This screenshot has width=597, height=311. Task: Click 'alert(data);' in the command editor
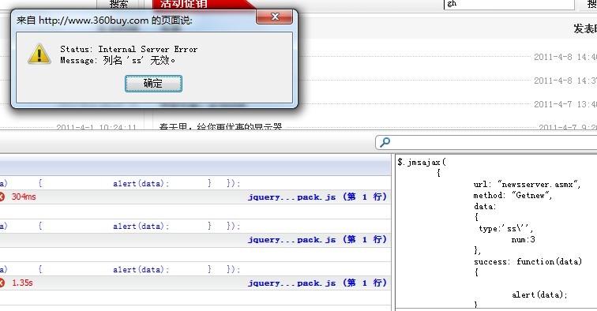click(x=539, y=294)
